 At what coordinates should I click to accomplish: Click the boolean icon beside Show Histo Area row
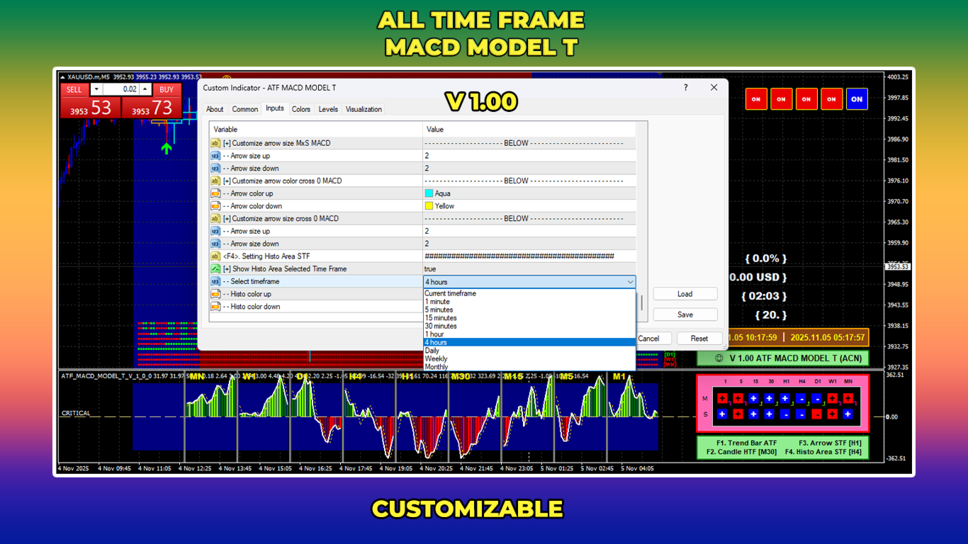pyautogui.click(x=215, y=269)
